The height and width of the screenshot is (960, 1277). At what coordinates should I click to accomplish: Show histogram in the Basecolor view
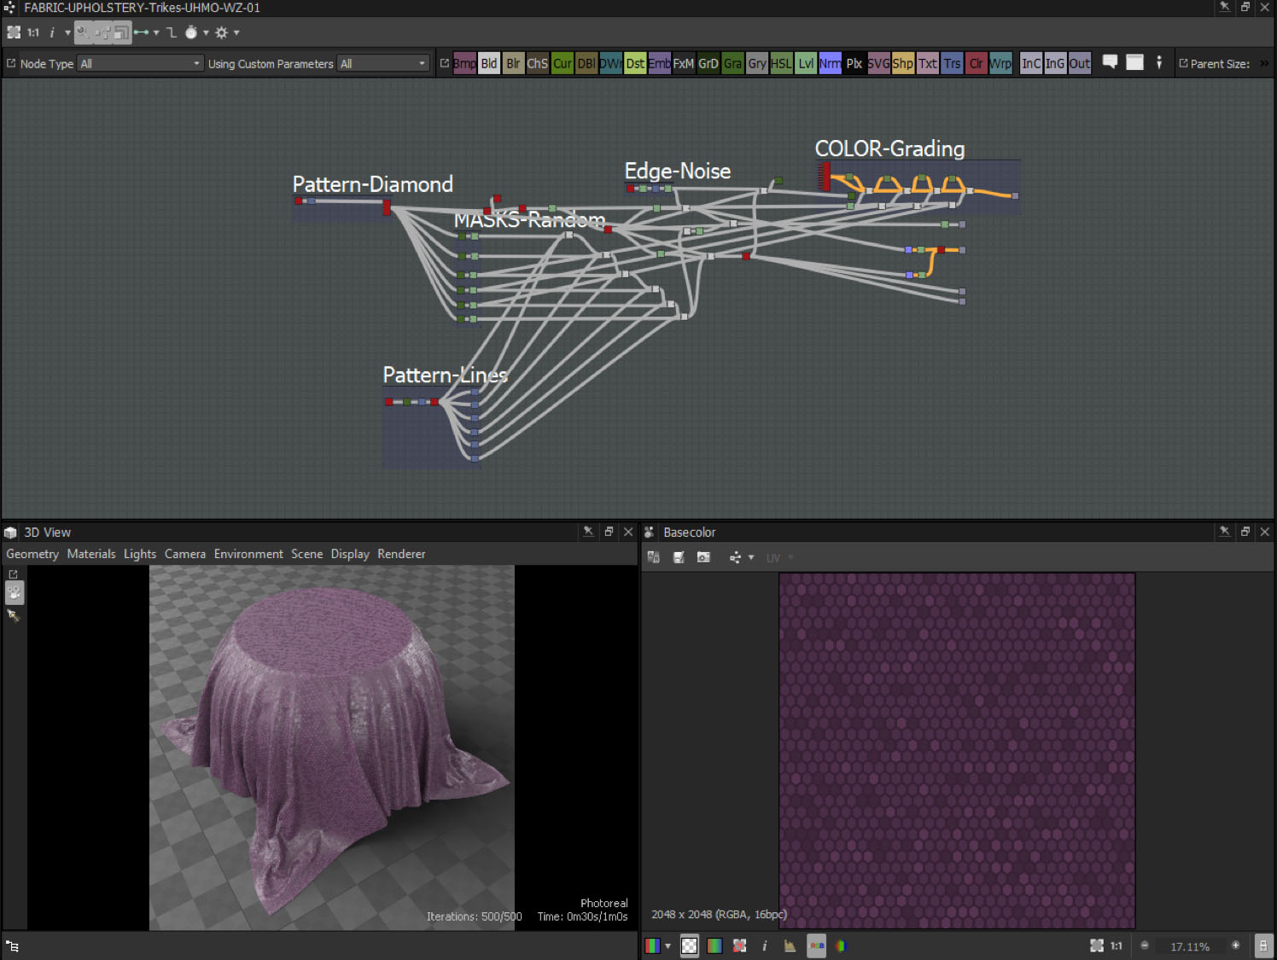790,945
